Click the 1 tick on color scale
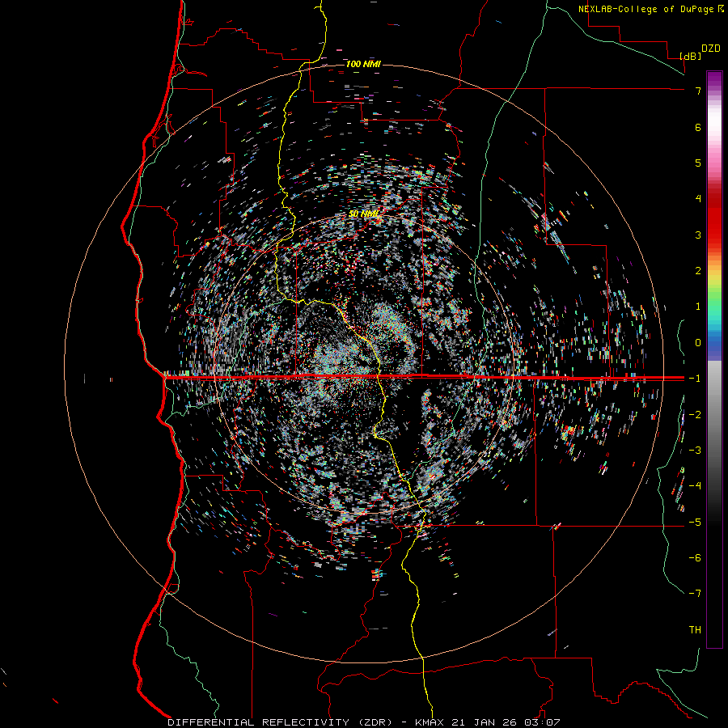The height and width of the screenshot is (728, 728). coord(698,307)
